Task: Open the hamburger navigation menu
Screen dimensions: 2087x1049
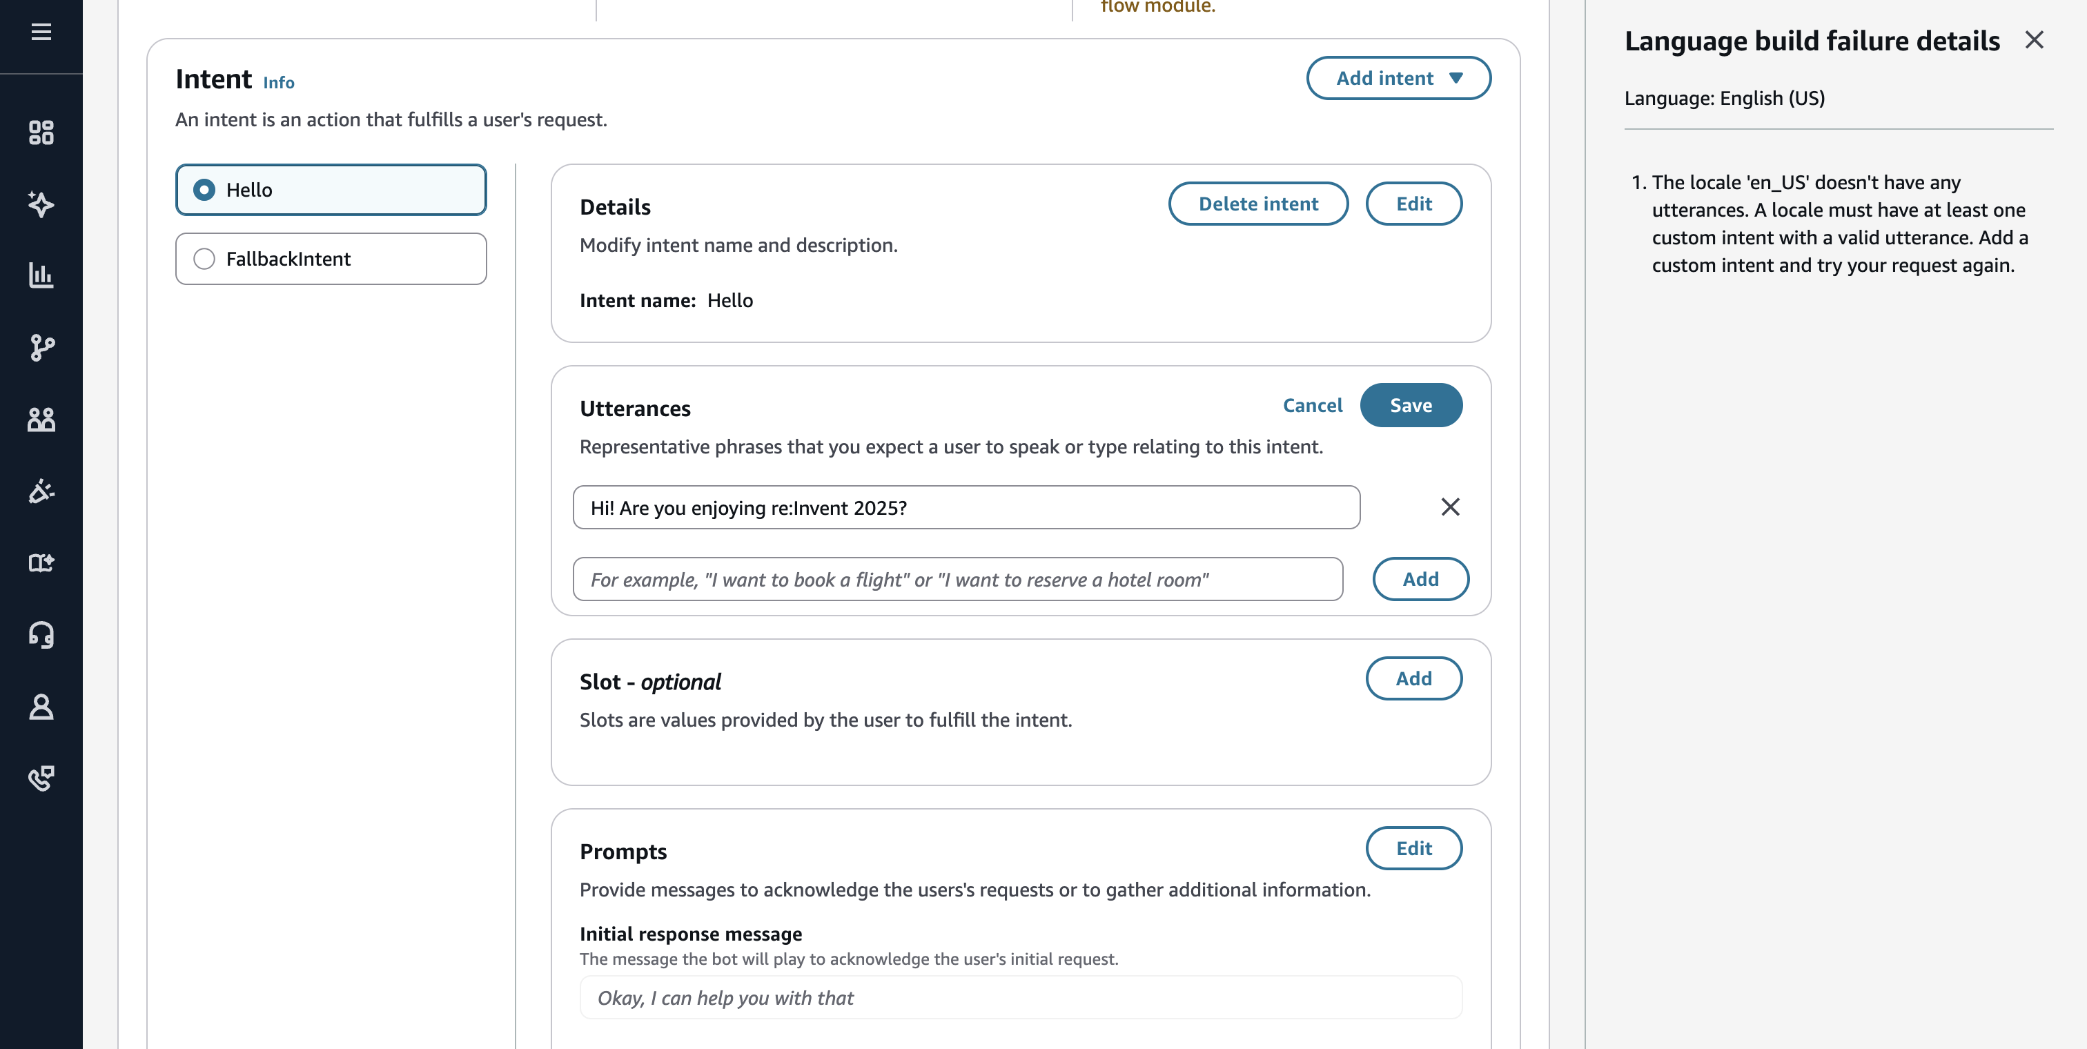Action: 41,32
